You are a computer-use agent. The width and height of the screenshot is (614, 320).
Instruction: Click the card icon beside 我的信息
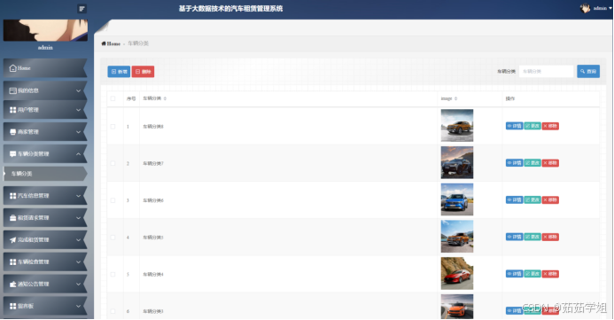click(13, 90)
